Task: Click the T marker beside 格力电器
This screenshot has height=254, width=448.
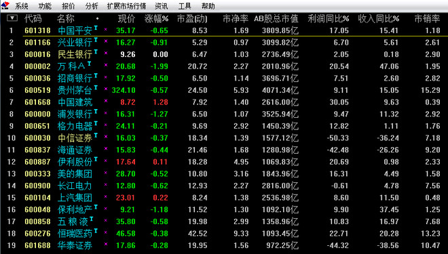Action: [96, 123]
